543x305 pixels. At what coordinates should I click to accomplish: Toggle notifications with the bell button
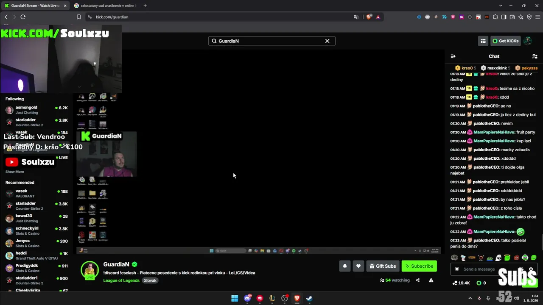point(344,266)
